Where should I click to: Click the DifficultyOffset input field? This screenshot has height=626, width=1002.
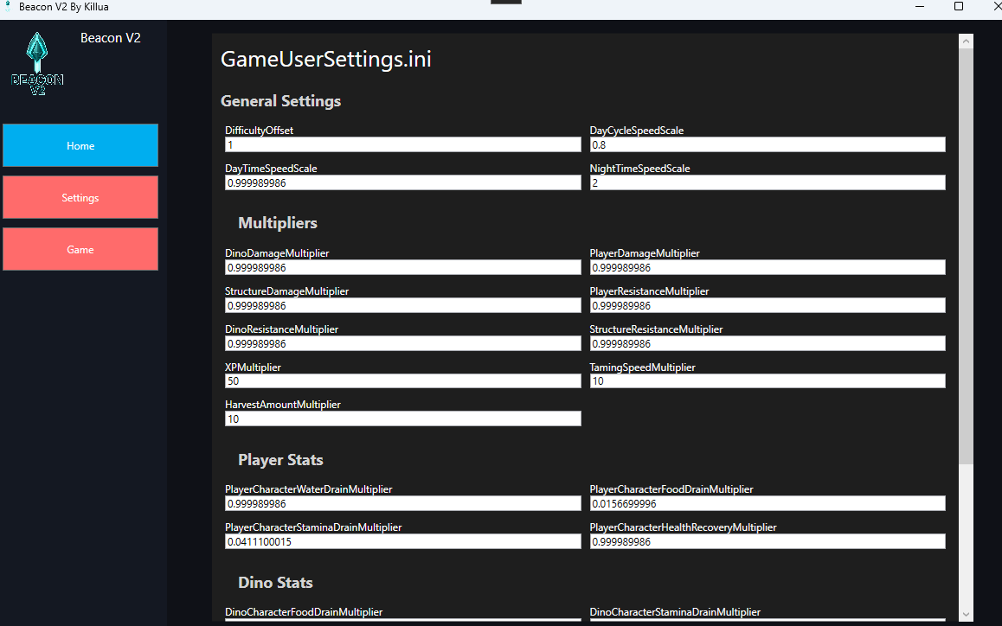click(402, 145)
